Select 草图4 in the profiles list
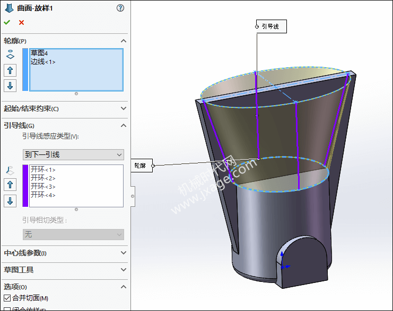 coord(39,53)
